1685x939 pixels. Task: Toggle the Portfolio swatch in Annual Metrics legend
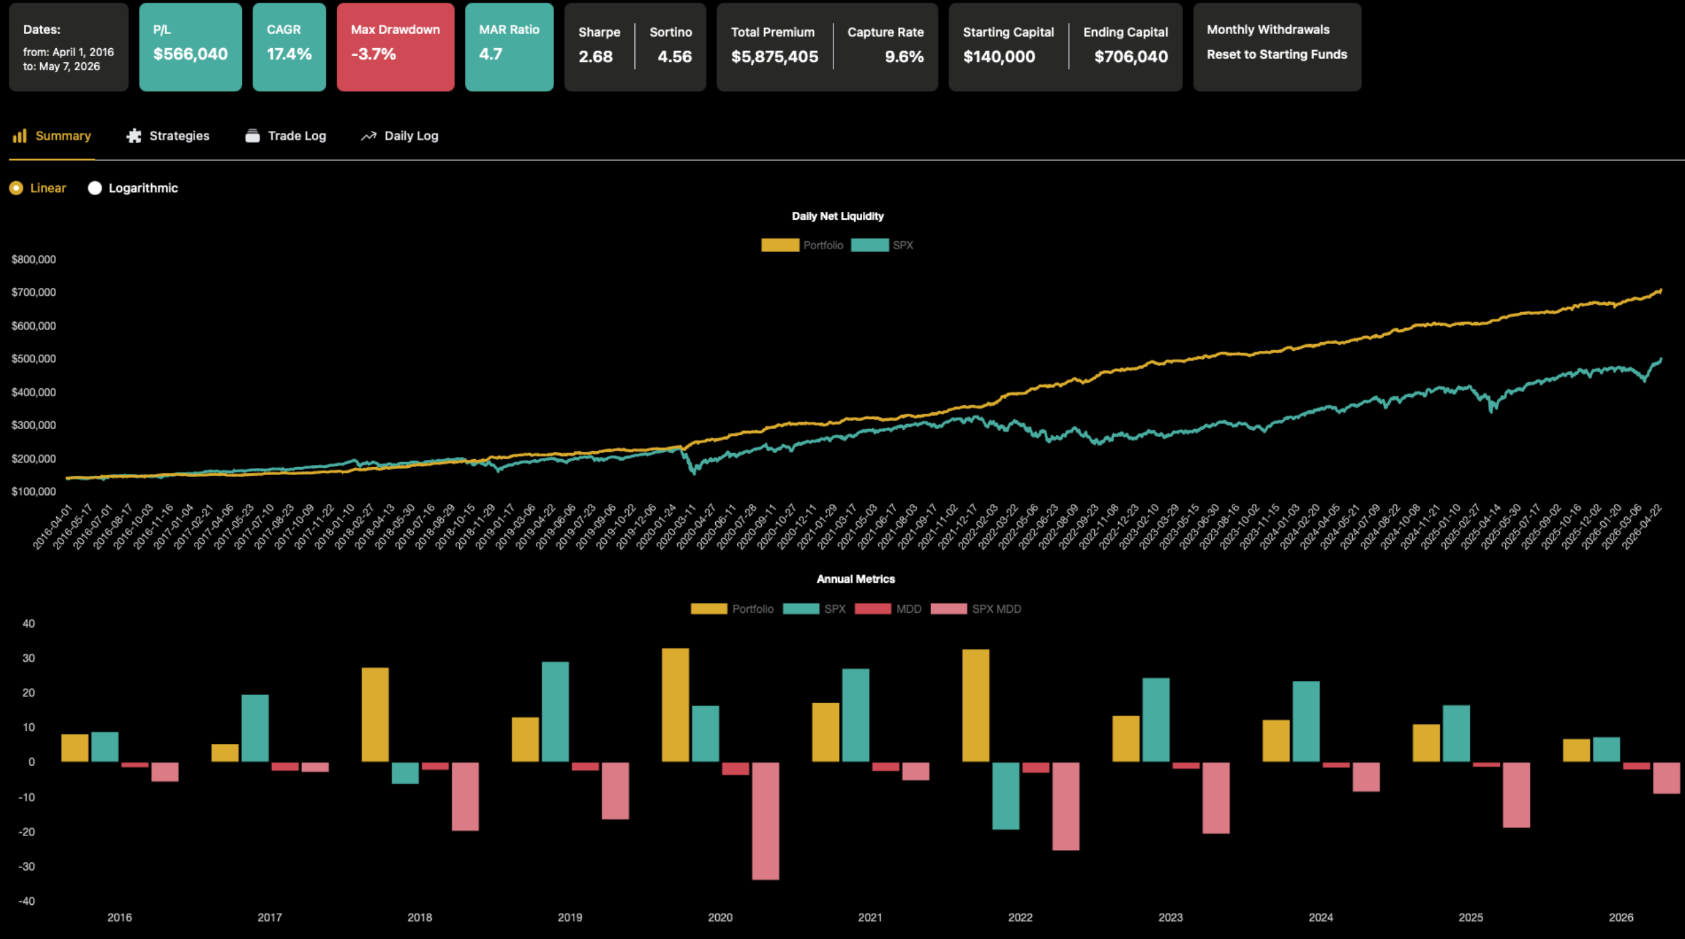point(708,609)
